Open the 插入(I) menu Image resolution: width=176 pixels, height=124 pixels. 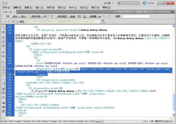point(40,7)
